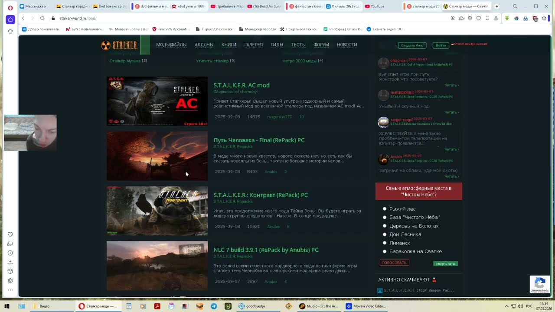The image size is (555, 312).
Task: Open МОДЫ/ФАЙЛЫ site menu
Action: [171, 45]
